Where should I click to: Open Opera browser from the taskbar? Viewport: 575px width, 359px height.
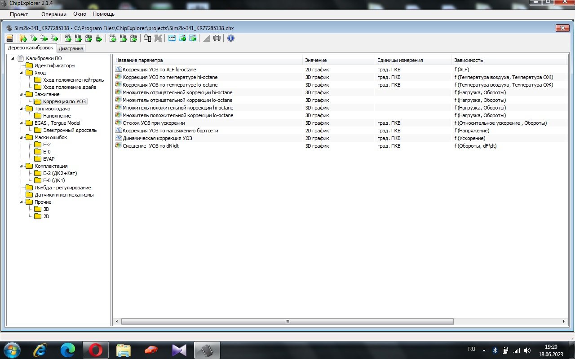click(95, 350)
